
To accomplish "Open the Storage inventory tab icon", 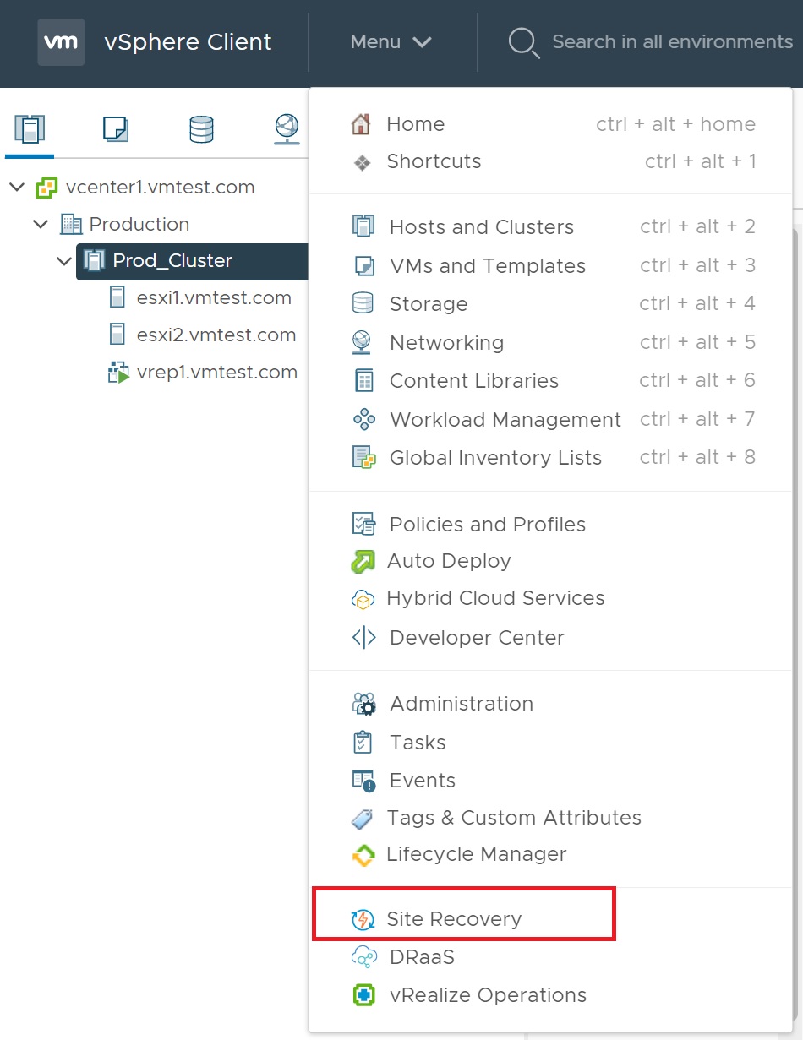I will [x=201, y=129].
